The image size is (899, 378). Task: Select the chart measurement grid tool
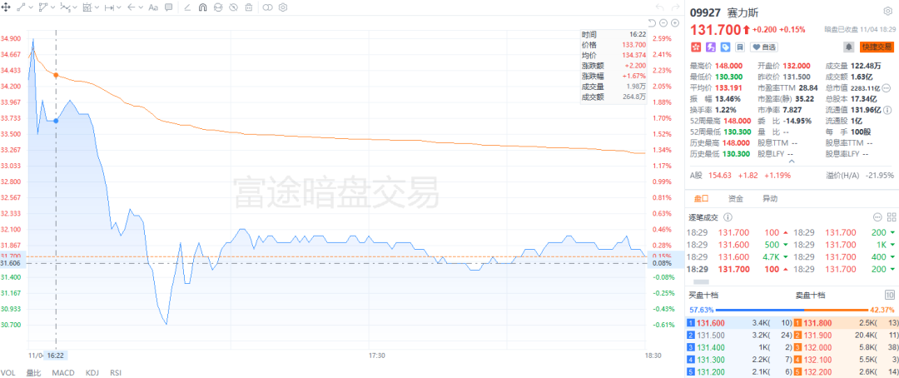point(87,7)
